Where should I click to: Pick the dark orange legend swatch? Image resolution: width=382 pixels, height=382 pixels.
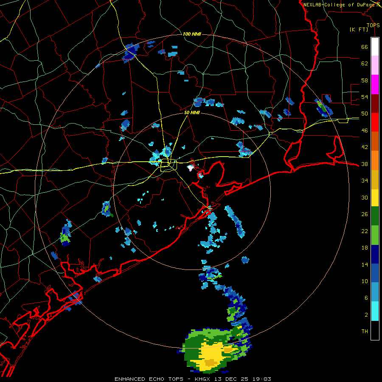[375, 141]
